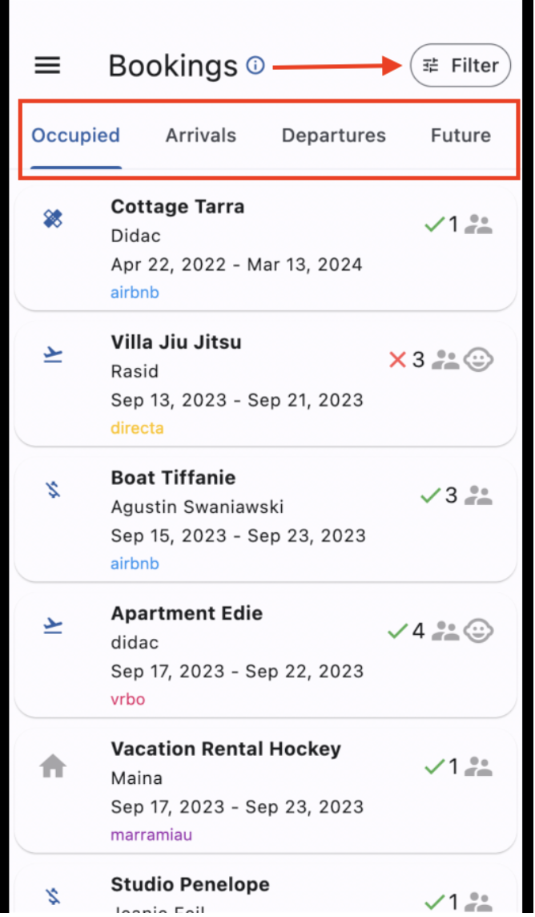
Task: Select the Departures tab
Action: coord(333,135)
